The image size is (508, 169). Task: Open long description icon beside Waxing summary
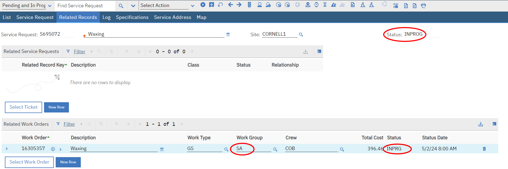click(x=228, y=35)
